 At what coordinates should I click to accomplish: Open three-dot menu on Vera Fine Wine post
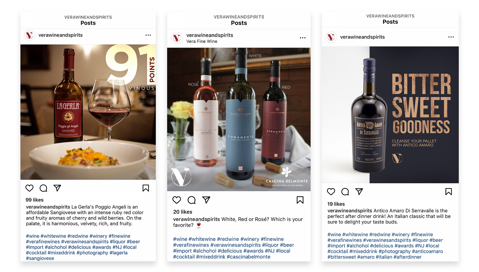tap(303, 38)
